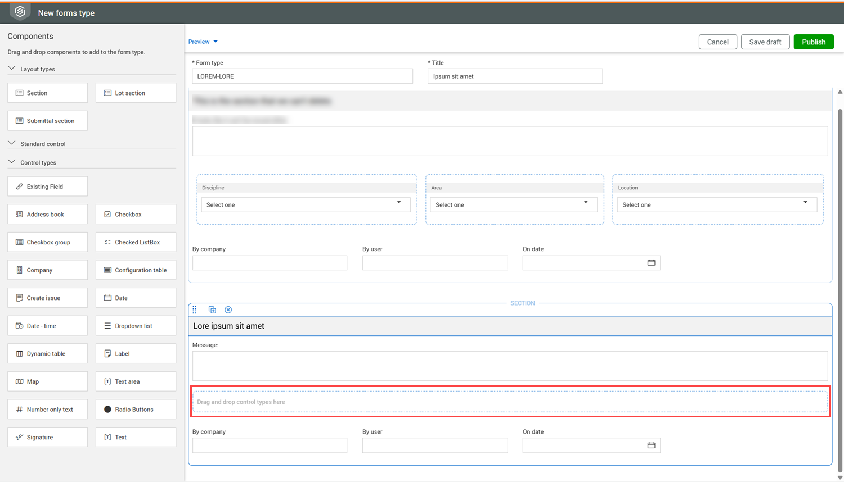
Task: Click the Save draft button
Action: click(x=765, y=42)
